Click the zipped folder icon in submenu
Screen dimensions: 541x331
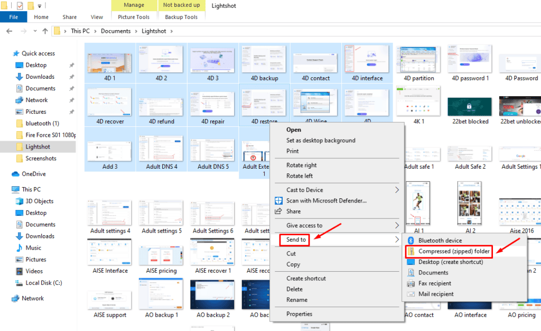tap(411, 251)
